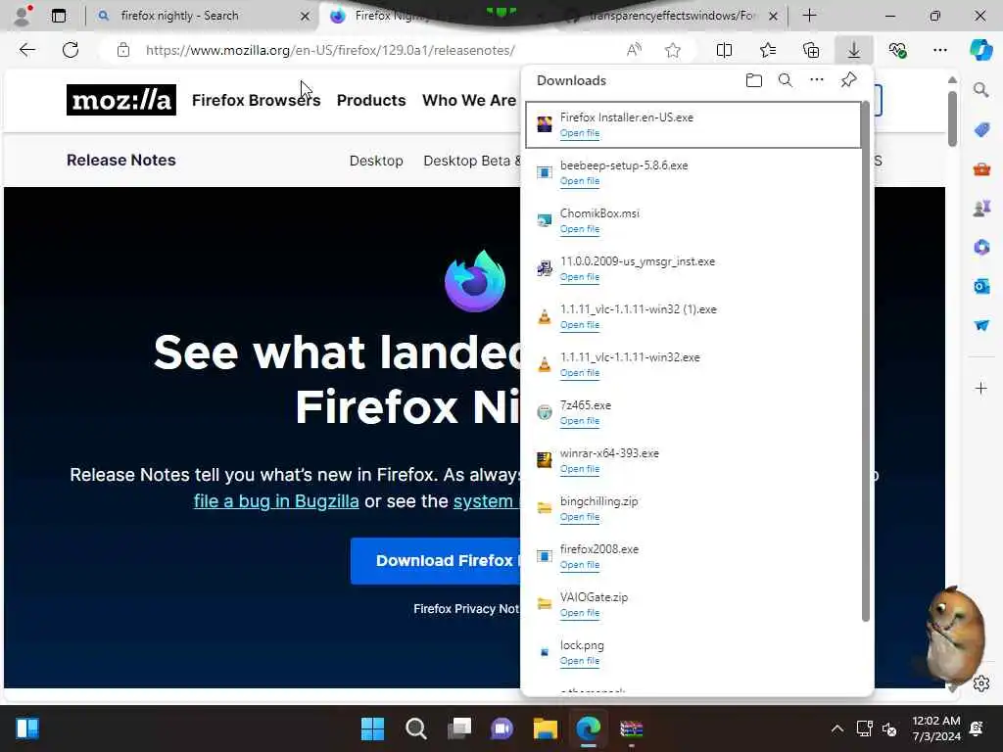Open sidebar Outlook icon
The width and height of the screenshot is (1003, 752).
[981, 286]
